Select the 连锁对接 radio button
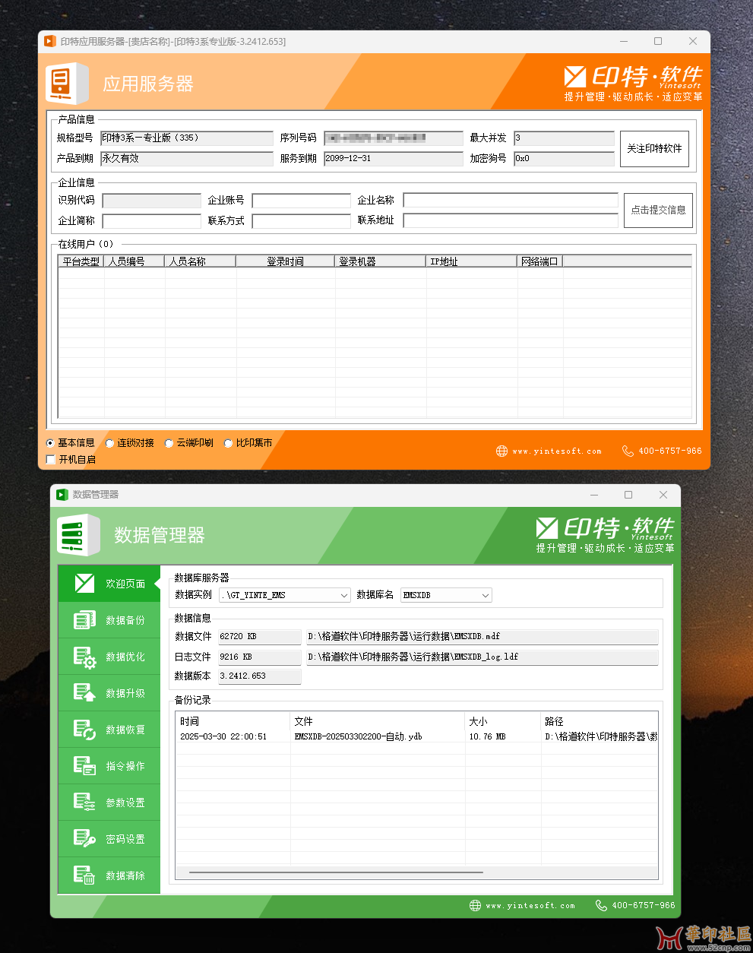Screen dimensions: 753x953 110,443
